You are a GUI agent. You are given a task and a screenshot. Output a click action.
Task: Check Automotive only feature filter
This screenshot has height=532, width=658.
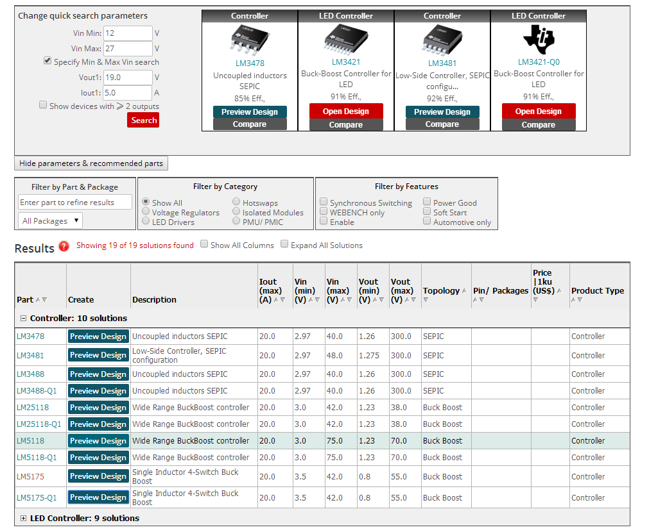(427, 220)
